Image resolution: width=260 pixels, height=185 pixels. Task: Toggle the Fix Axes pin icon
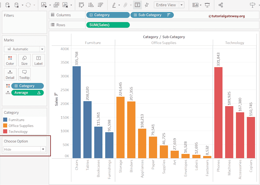(x=147, y=5)
